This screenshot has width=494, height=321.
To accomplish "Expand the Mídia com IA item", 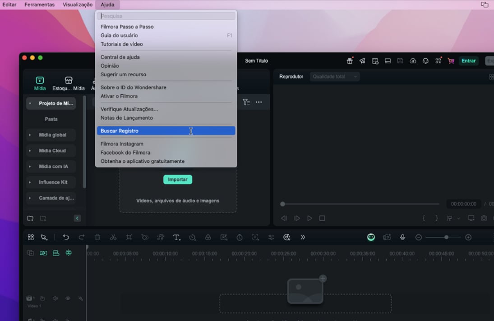I will point(30,166).
